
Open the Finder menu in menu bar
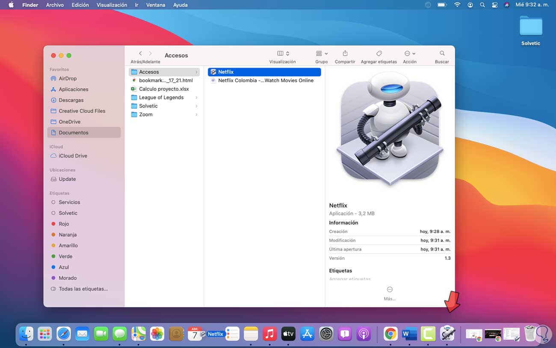tap(30, 5)
